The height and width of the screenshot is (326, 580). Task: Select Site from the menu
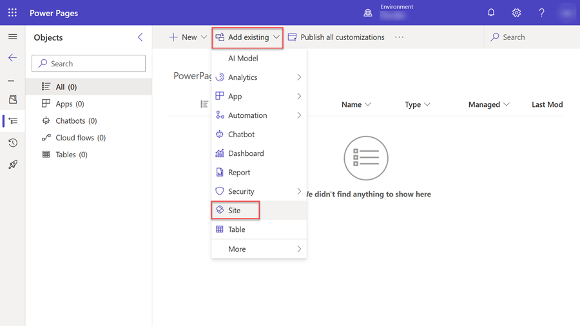[x=235, y=211]
